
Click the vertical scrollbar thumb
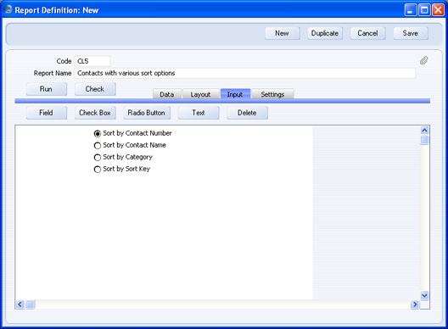(424, 140)
